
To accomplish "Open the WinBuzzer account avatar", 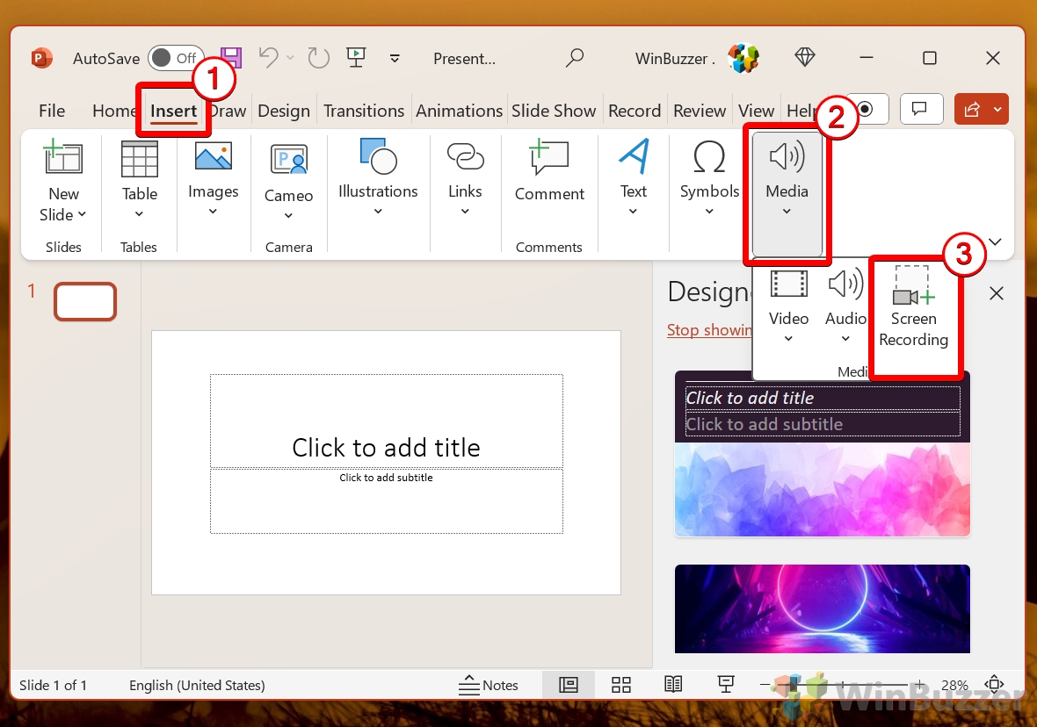I will [743, 58].
